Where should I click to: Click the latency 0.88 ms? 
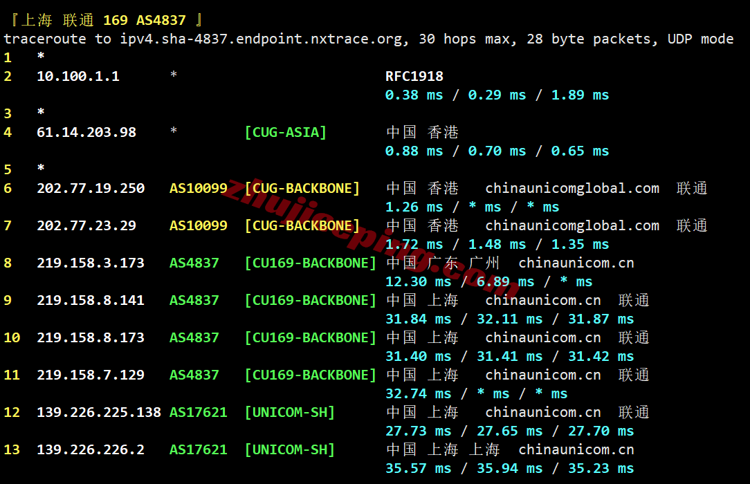414,151
